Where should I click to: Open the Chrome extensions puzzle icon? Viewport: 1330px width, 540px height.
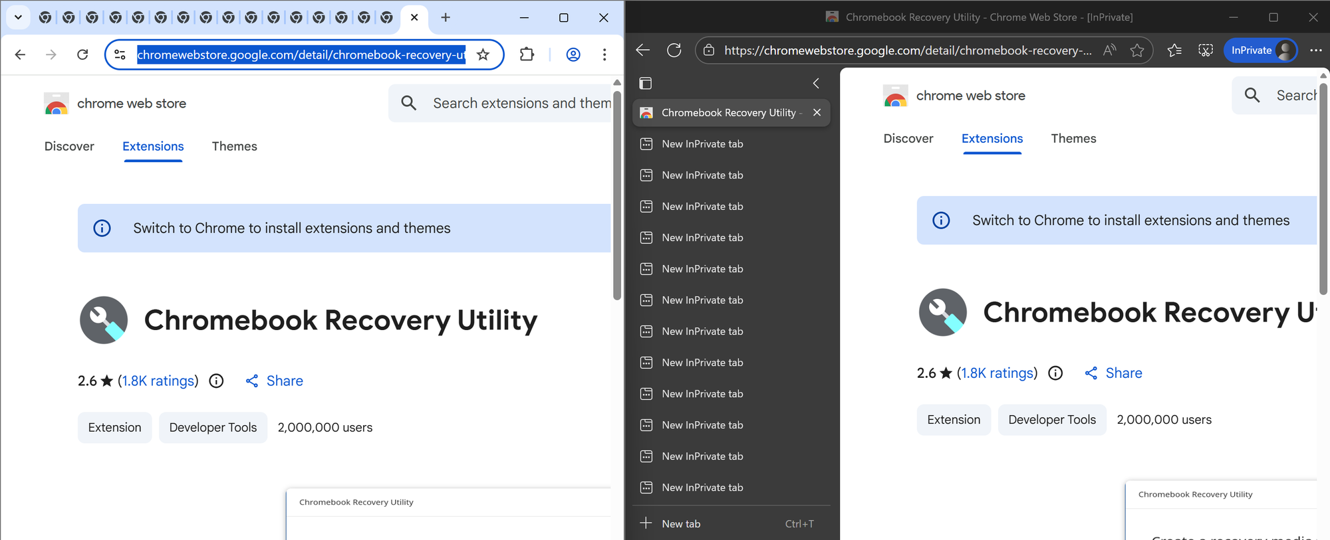point(527,54)
